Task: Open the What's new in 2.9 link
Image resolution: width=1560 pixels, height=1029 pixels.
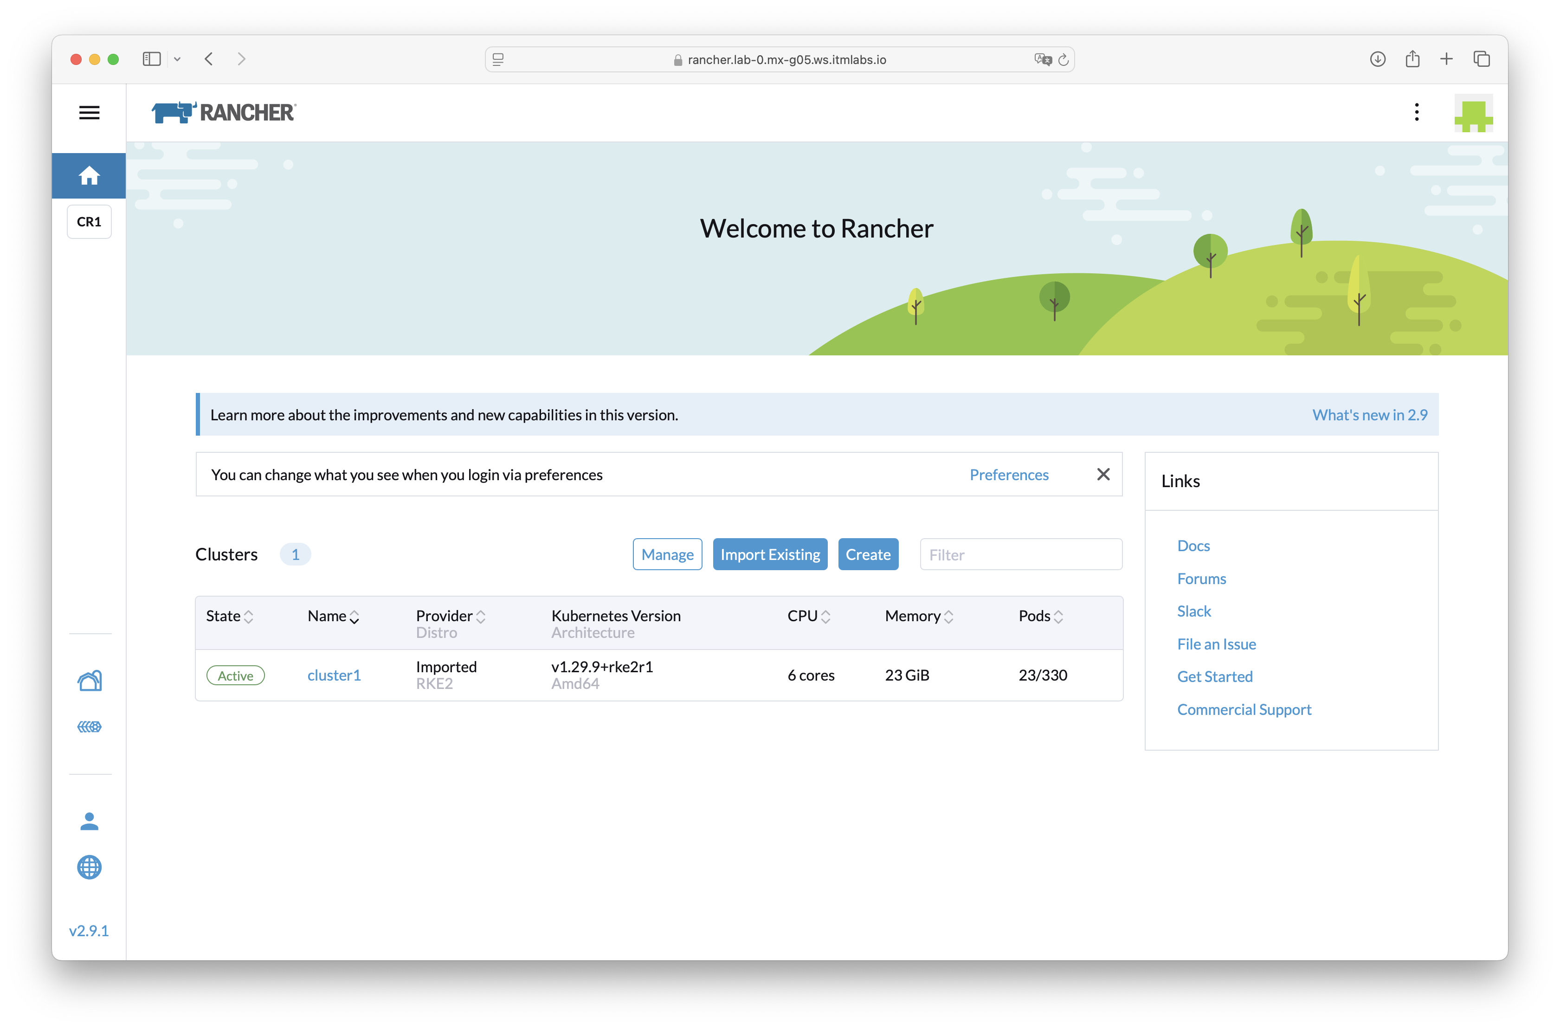Action: tap(1370, 414)
